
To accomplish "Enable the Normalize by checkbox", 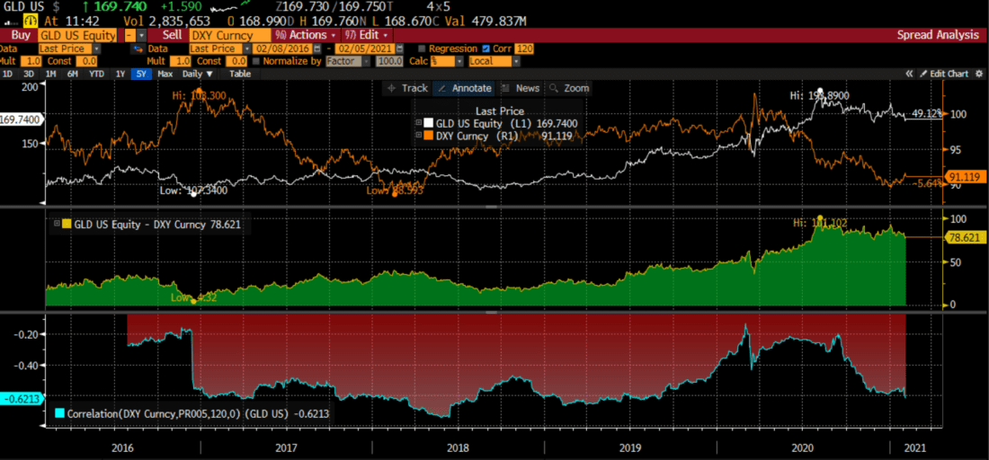I will pyautogui.click(x=256, y=61).
